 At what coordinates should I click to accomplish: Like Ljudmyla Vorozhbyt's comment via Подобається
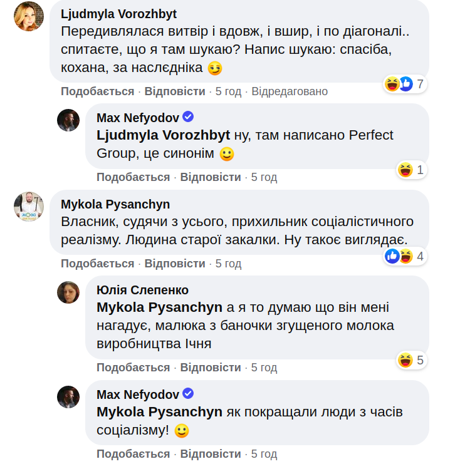point(97,91)
